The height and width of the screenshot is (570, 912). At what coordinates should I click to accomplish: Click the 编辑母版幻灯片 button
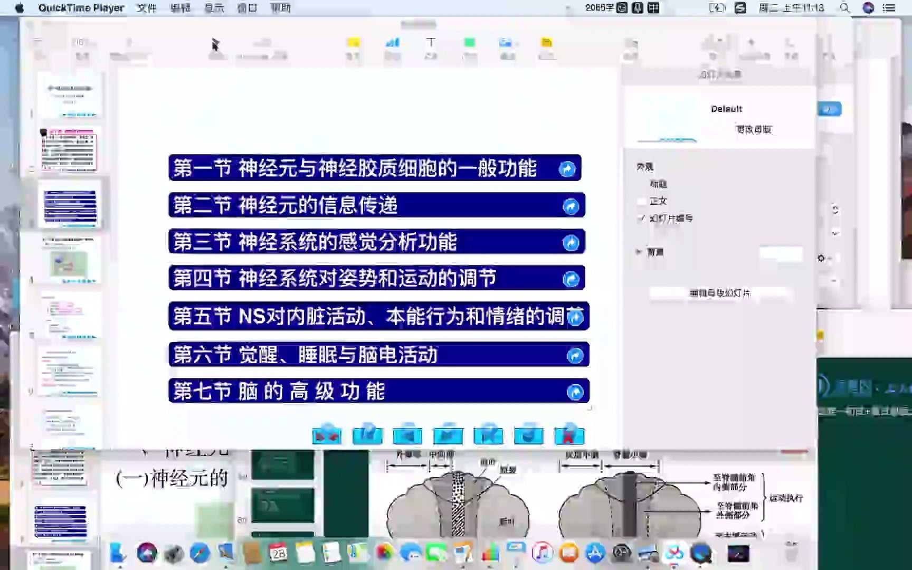720,293
